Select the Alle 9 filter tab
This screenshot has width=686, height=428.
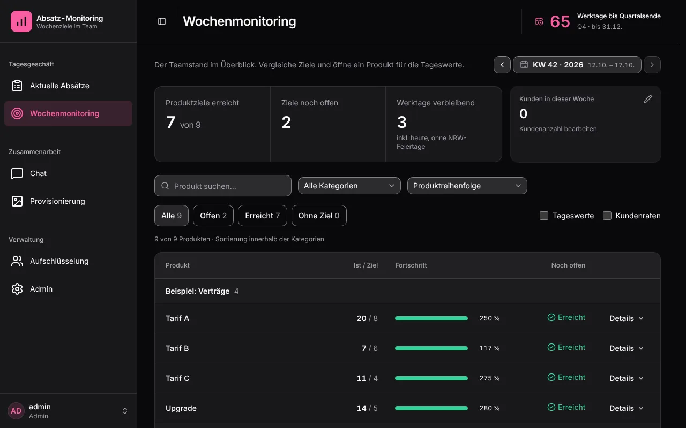coord(171,216)
